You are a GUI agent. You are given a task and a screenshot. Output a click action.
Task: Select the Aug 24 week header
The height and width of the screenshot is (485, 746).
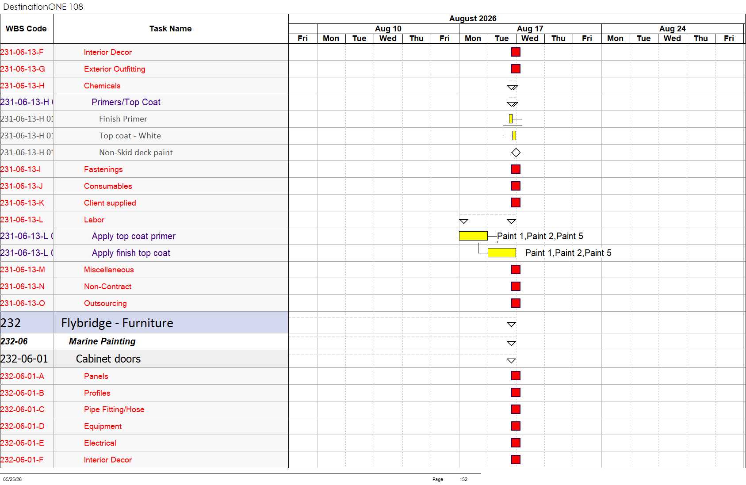[x=673, y=29]
